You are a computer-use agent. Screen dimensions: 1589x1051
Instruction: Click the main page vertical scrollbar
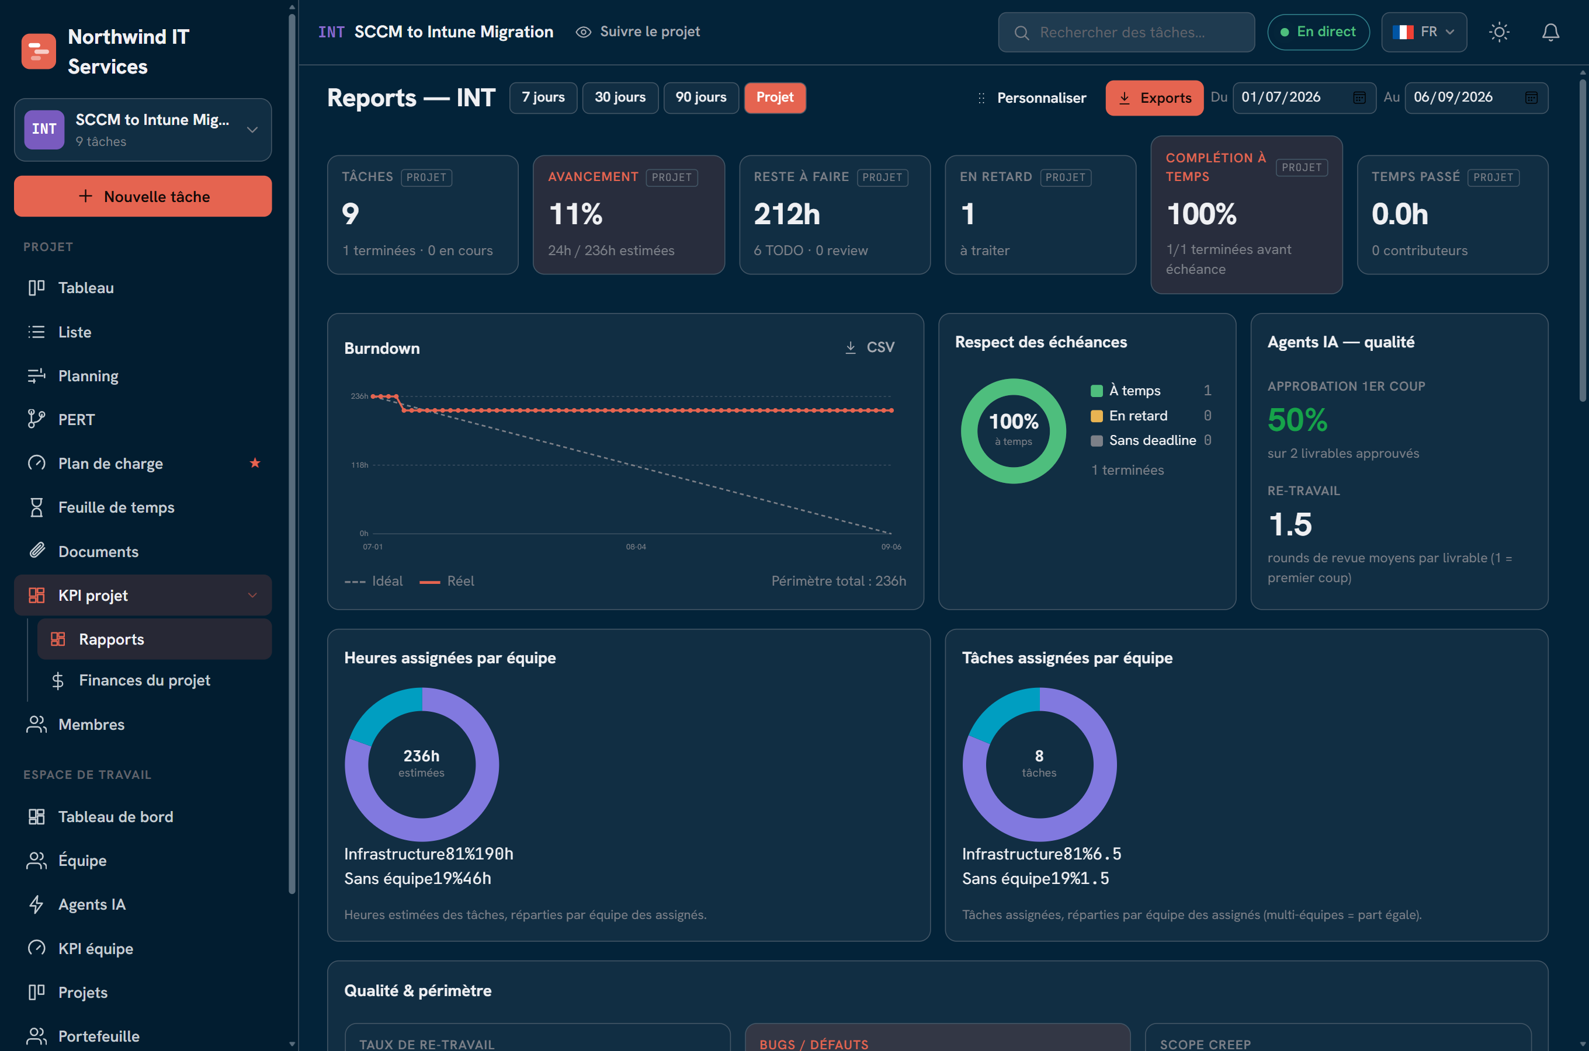tap(1583, 241)
